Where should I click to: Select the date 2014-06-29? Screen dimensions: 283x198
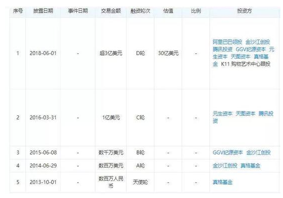pyautogui.click(x=43, y=165)
